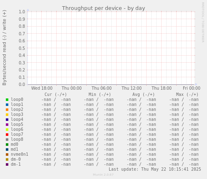Click the Avg (-/+) column header
The width and height of the screenshot is (207, 179).
coord(143,95)
